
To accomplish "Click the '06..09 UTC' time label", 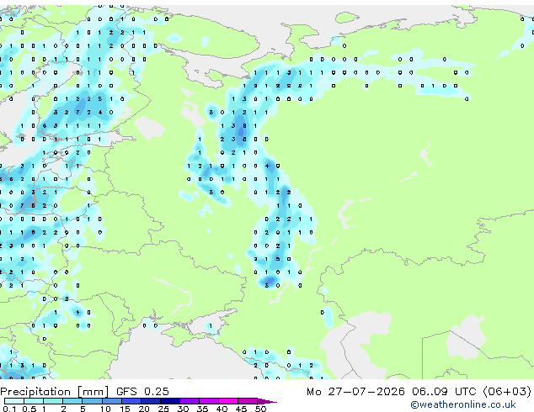I will click(x=444, y=392).
